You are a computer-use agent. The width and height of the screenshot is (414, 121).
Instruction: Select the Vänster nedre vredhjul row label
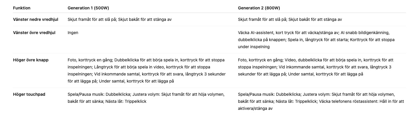[x=35, y=19]
